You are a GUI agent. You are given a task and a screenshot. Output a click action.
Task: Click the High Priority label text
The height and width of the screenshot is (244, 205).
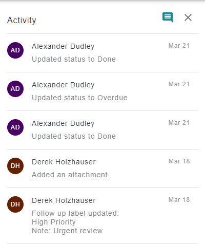(x=54, y=222)
